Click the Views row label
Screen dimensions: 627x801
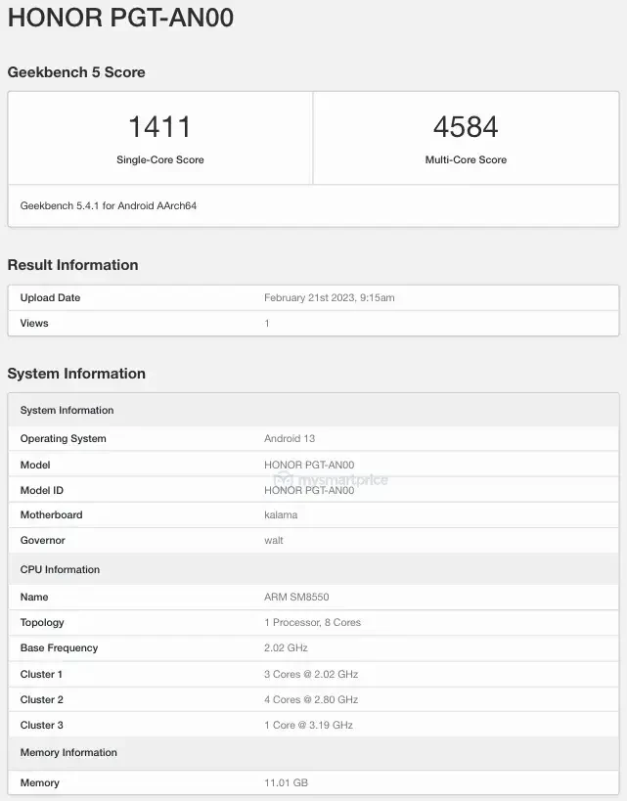pyautogui.click(x=34, y=323)
